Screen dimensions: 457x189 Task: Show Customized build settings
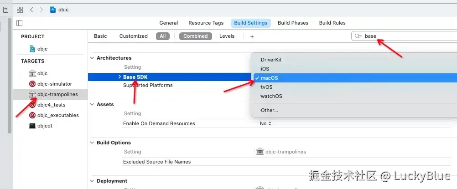pyautogui.click(x=134, y=36)
